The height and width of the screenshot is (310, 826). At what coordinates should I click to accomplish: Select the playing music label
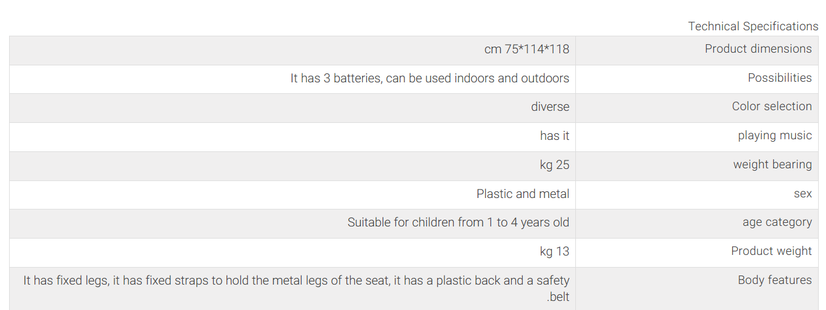click(775, 136)
